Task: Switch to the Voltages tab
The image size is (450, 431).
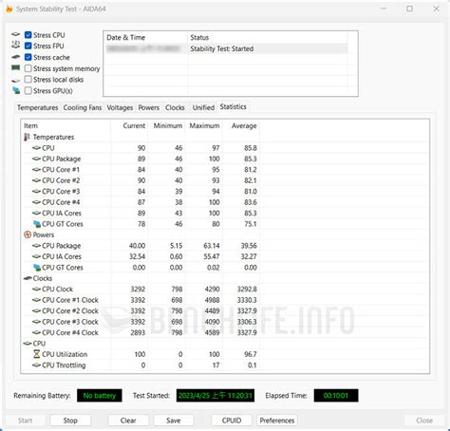Action: tap(120, 107)
